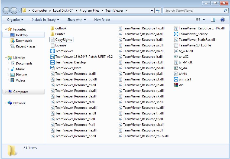Screen dimensions: 230x159
Task: Select tv_x64.dll file
Action: (x=183, y=62)
